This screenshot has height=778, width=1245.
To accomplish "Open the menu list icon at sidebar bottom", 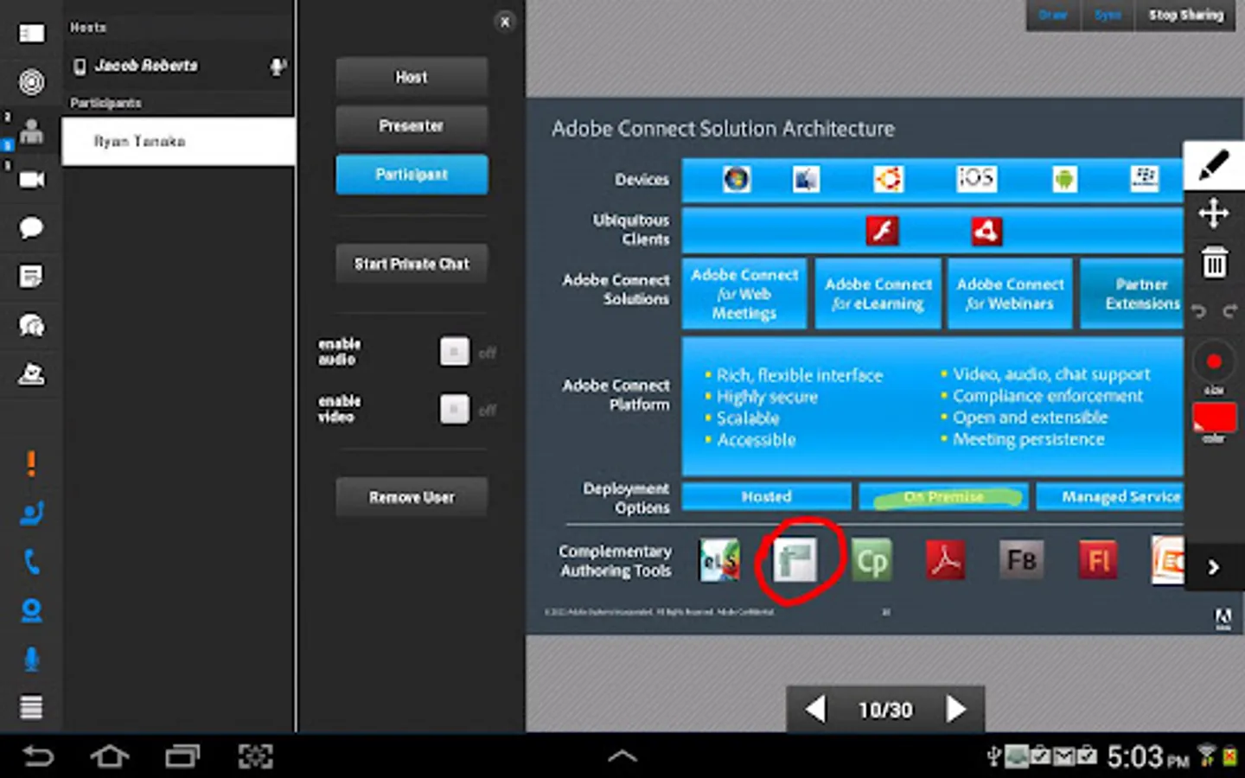I will click(32, 707).
